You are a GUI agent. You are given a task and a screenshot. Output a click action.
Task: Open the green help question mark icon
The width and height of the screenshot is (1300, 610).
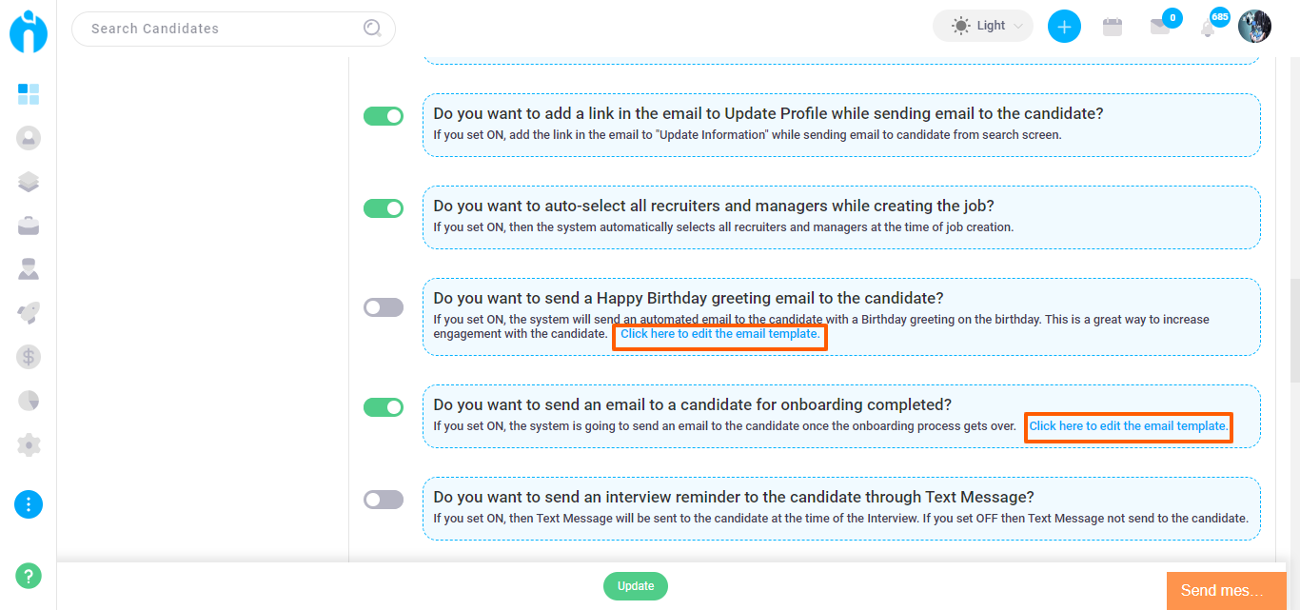(29, 576)
